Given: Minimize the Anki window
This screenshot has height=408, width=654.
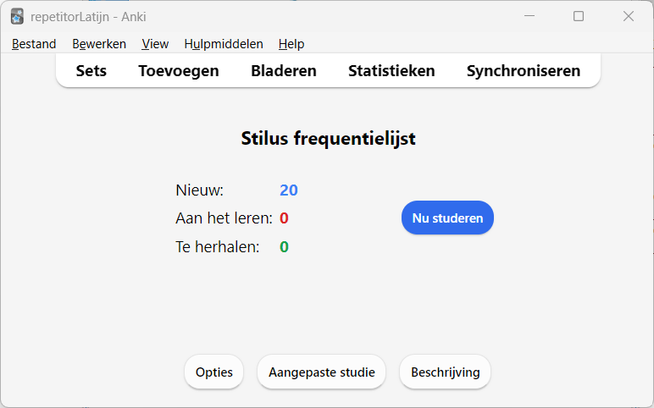Looking at the screenshot, I should pos(529,16).
